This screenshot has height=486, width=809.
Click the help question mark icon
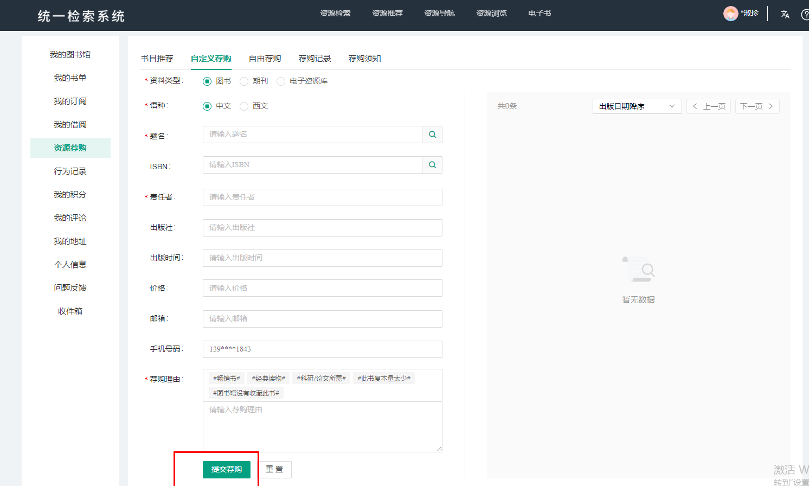click(x=805, y=14)
